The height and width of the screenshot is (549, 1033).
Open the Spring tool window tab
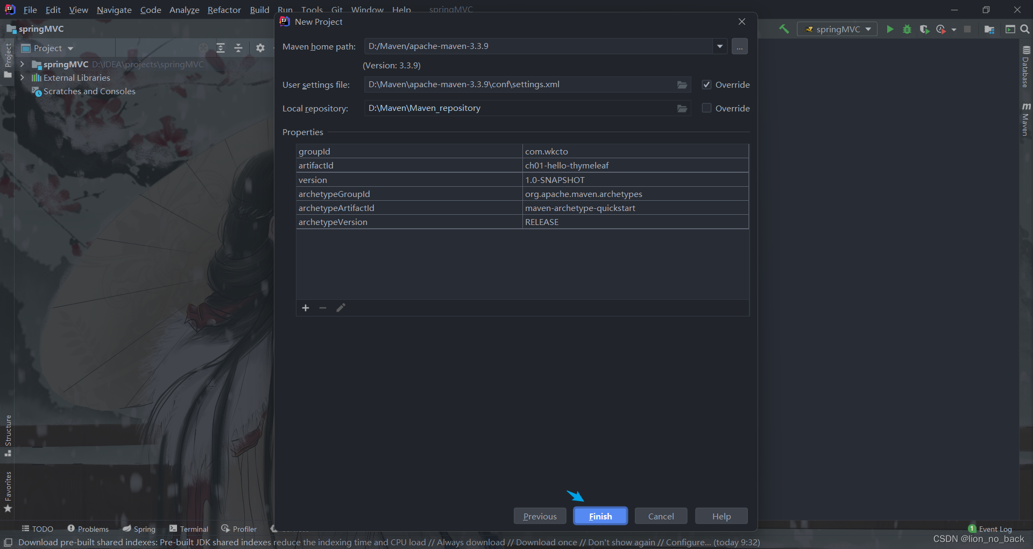point(139,529)
